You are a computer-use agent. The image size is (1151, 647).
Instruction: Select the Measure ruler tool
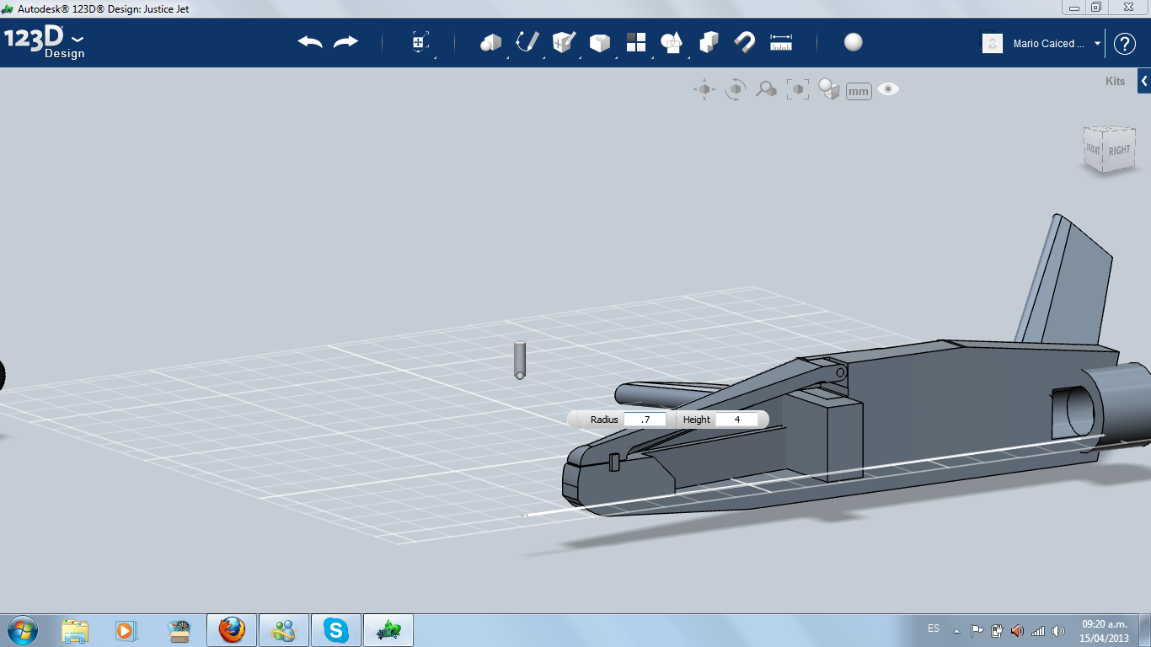click(781, 42)
